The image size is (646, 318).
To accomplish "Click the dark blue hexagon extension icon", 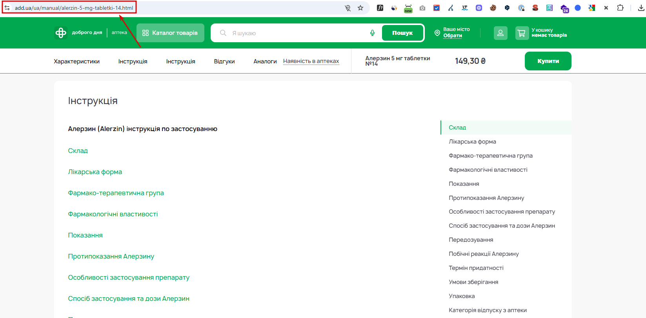I will tap(507, 8).
